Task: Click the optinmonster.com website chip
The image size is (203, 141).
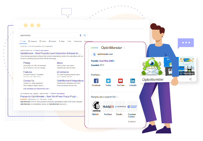Action: point(103,54)
